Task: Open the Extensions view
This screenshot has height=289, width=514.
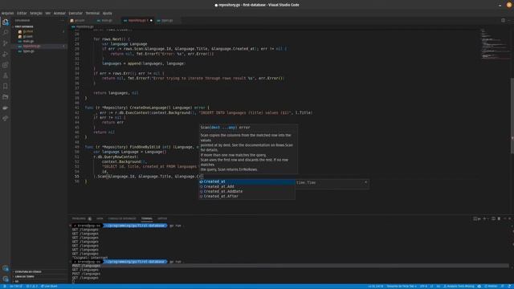Action: pyautogui.click(x=6, y=65)
